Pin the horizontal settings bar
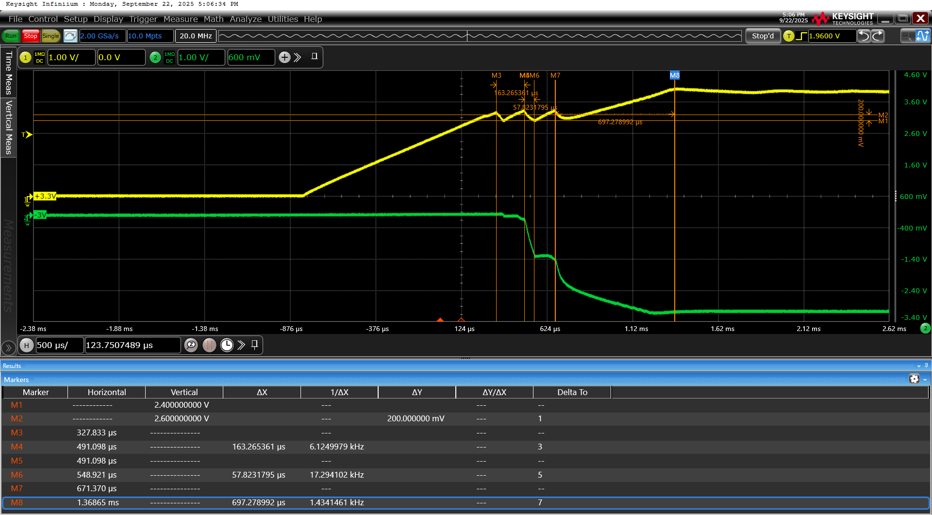The width and height of the screenshot is (932, 515). 255,345
